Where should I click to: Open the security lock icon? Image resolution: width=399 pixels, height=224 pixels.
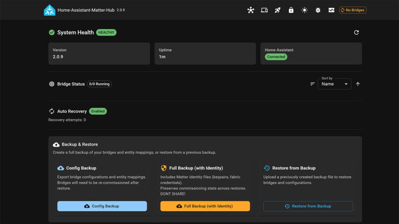[x=291, y=10]
